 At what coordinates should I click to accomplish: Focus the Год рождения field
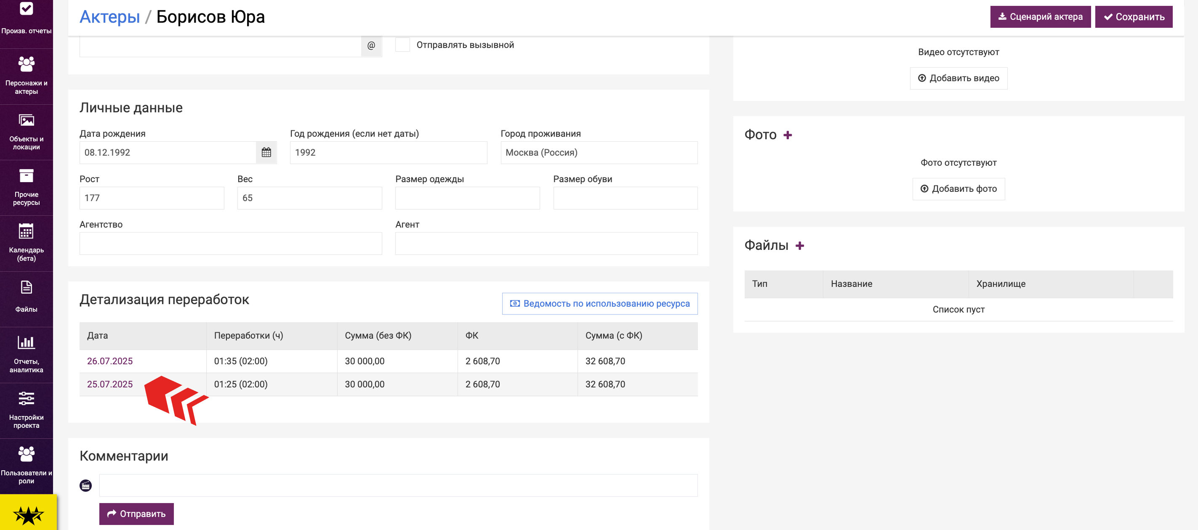(x=389, y=153)
